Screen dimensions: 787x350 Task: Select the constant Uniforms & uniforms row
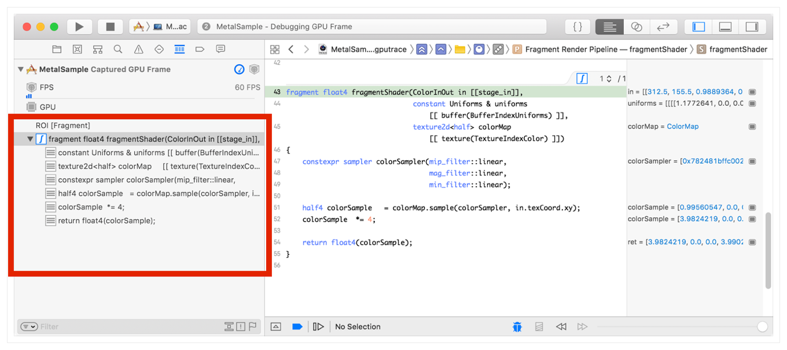(139, 153)
